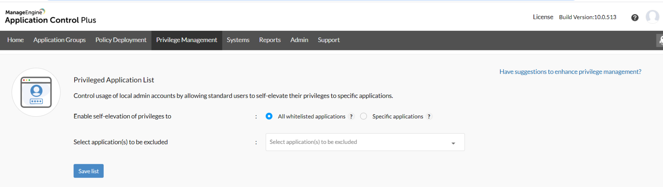
Task: Open the Home tab
Action: 16,40
